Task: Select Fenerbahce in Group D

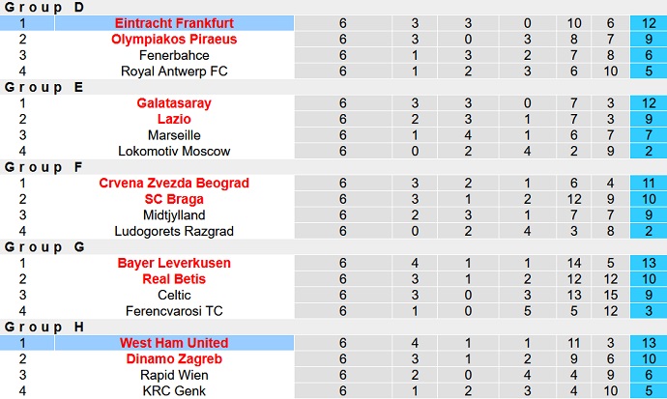Action: (x=174, y=55)
